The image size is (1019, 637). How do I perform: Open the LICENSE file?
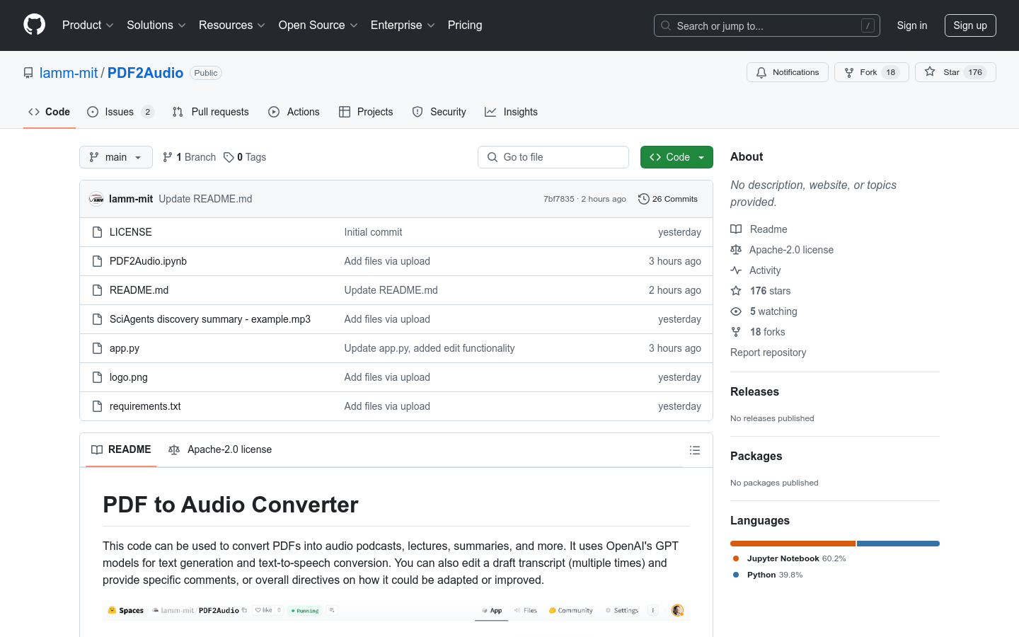131,232
